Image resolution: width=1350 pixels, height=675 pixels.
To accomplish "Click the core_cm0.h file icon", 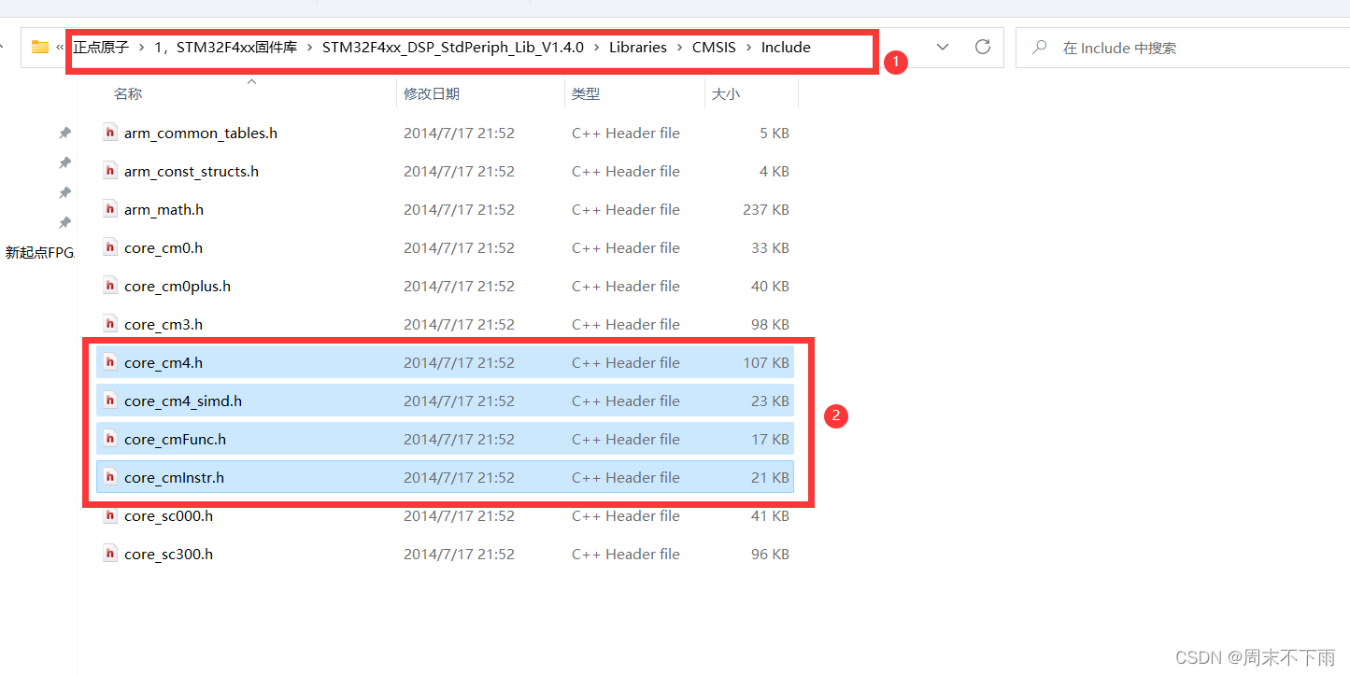I will click(x=110, y=247).
